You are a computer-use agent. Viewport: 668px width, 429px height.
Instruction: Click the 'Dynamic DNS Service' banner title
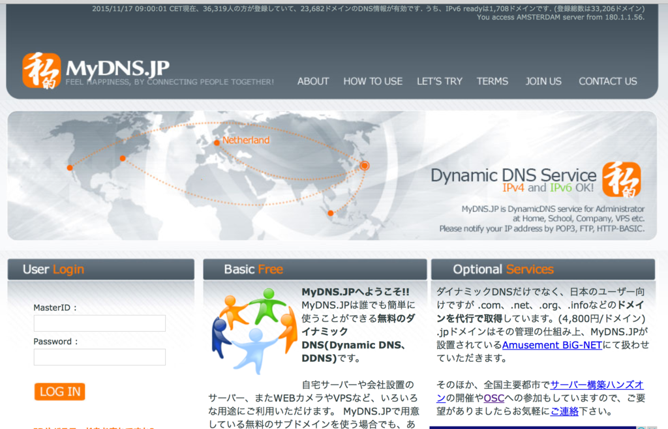tap(513, 175)
